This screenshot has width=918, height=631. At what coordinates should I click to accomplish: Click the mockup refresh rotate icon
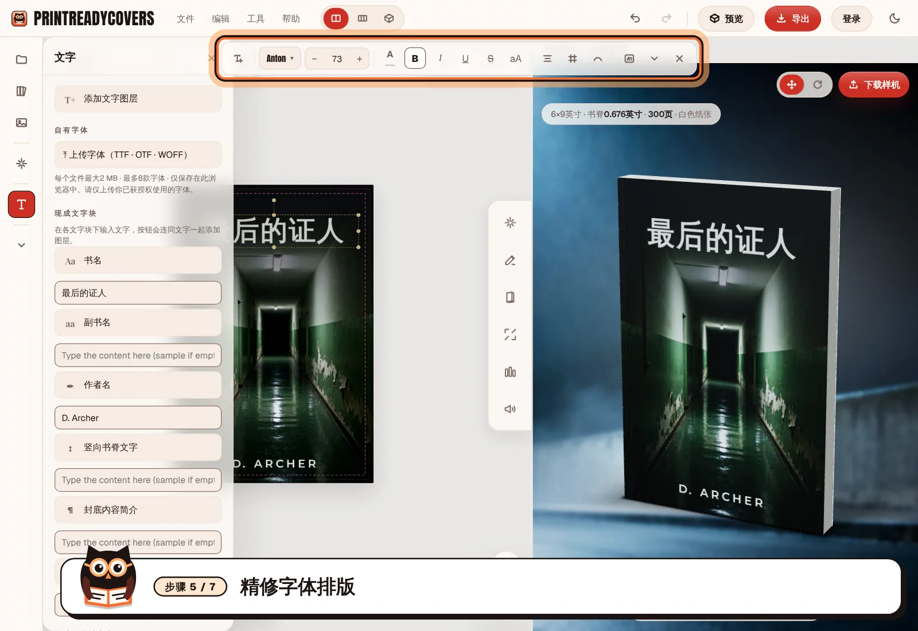(x=818, y=85)
